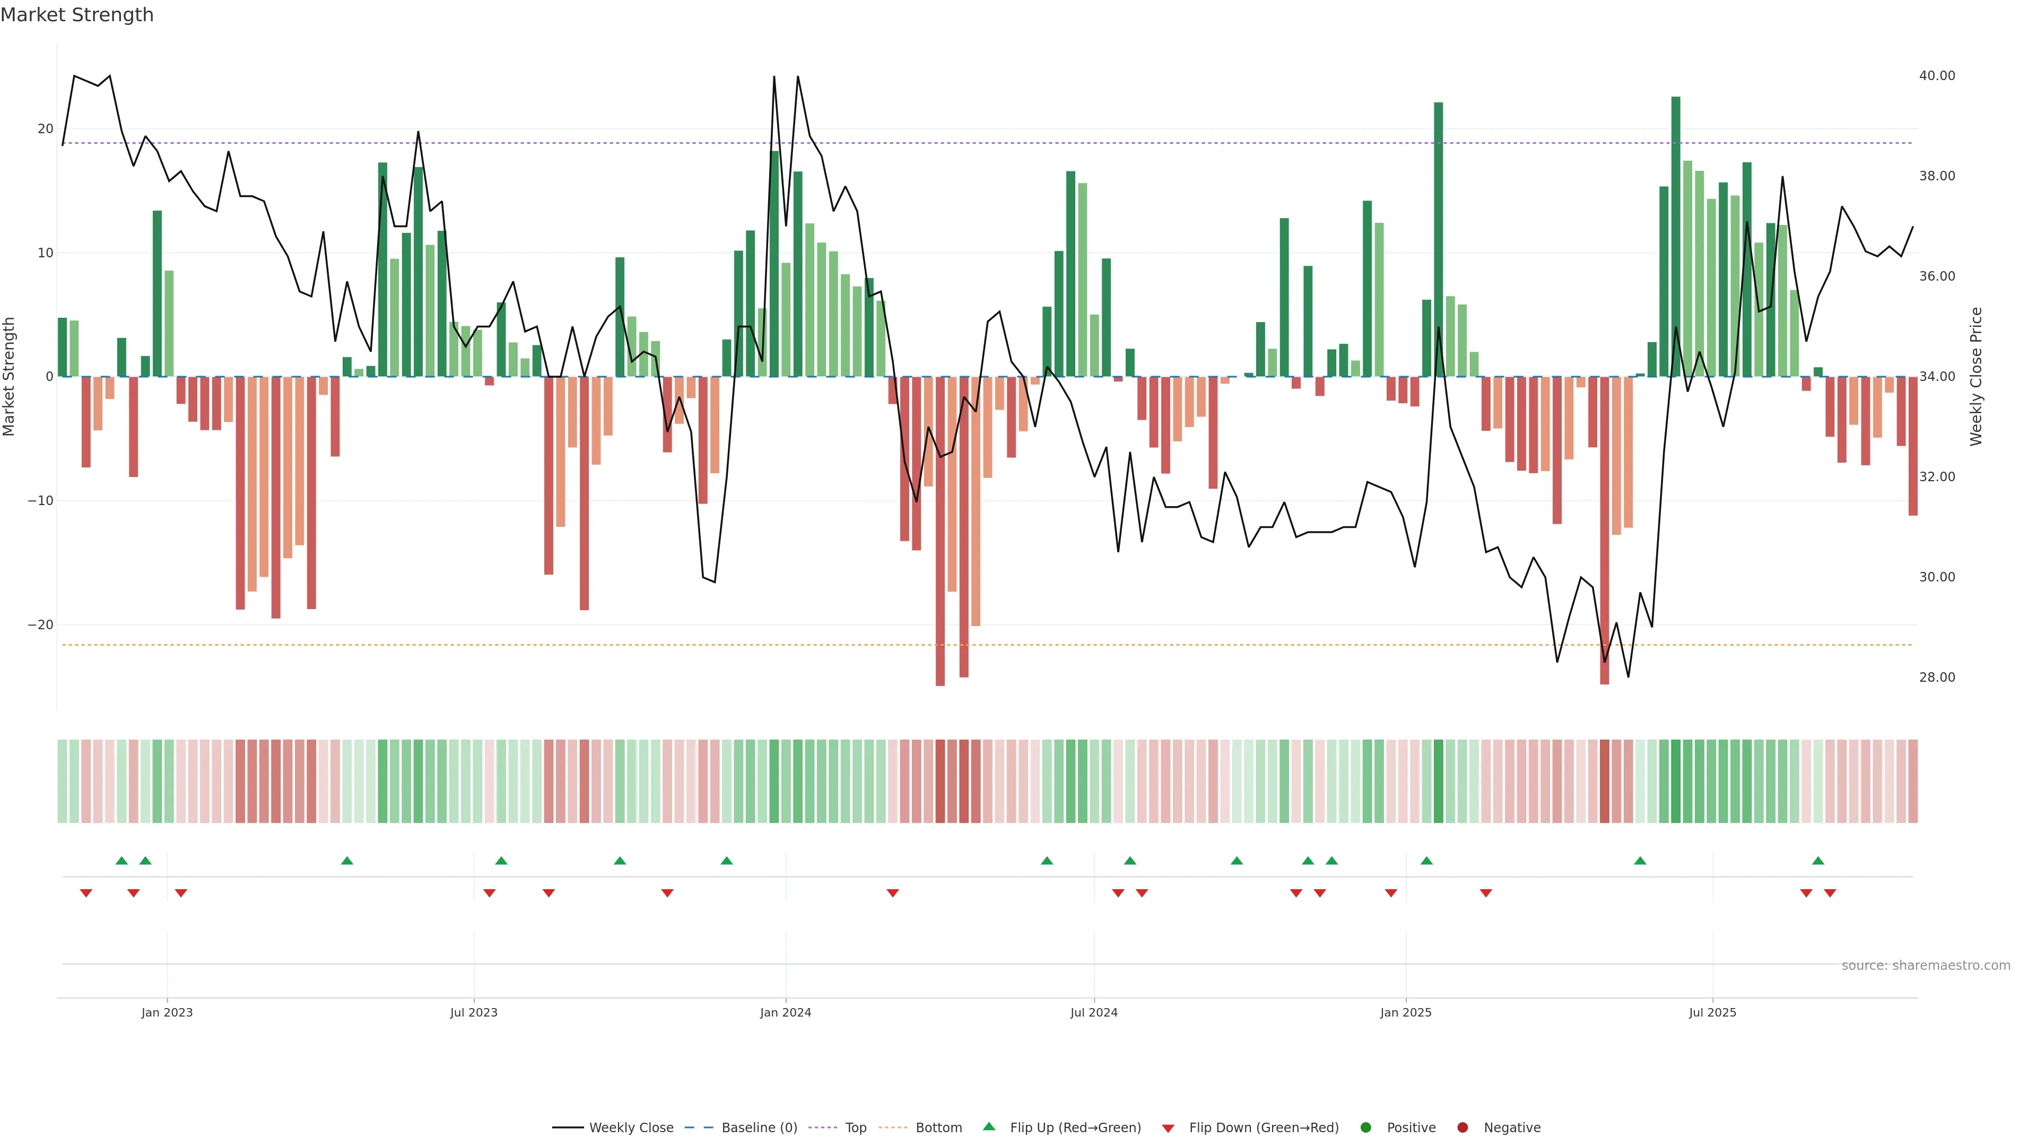
Task: Click the tallest green bar near Jan 2025
Action: pyautogui.click(x=1439, y=237)
